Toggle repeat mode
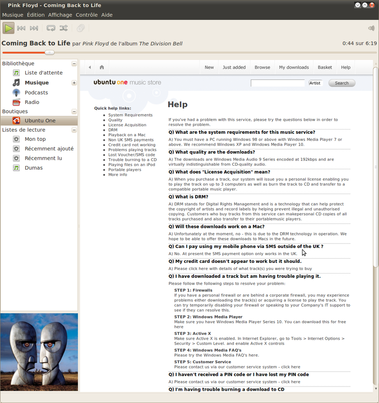379x403 pixels. 51,28
